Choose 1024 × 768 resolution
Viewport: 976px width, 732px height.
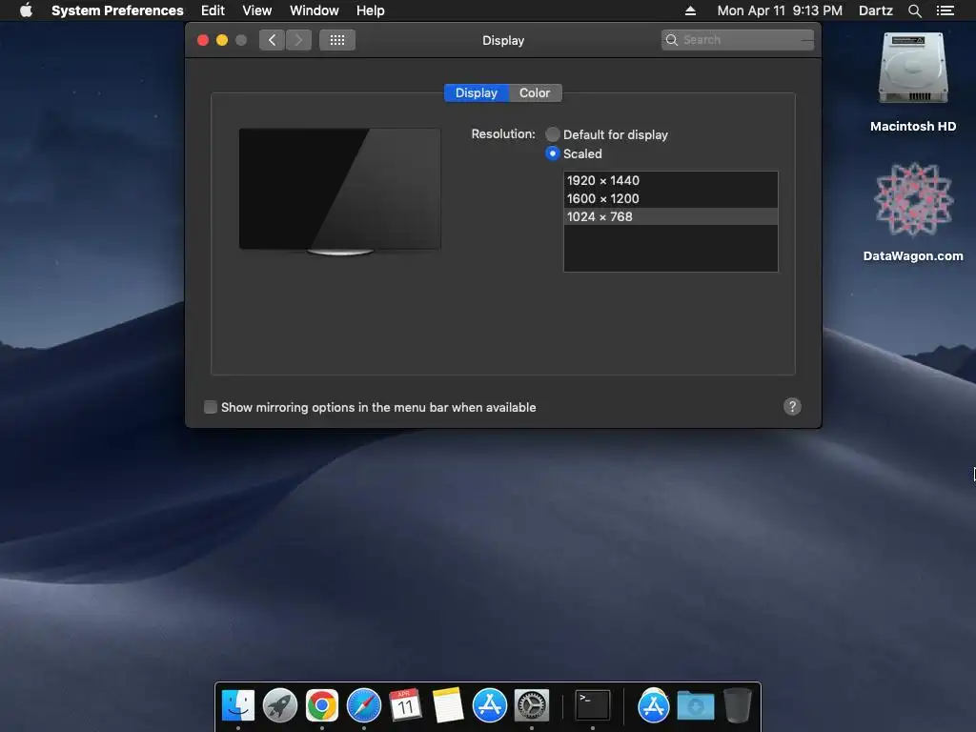tap(670, 216)
